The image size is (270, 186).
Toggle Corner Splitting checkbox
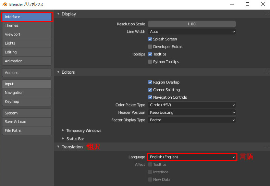(150, 90)
